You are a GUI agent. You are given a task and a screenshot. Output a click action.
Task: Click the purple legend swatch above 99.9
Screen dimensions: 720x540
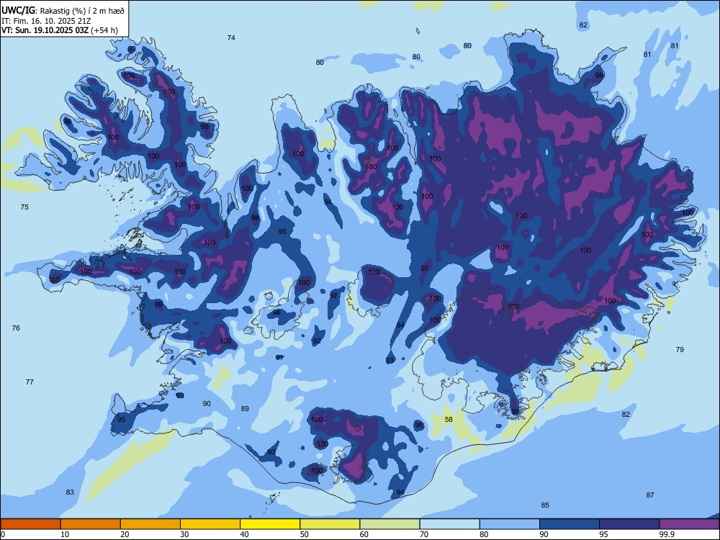pos(689,524)
